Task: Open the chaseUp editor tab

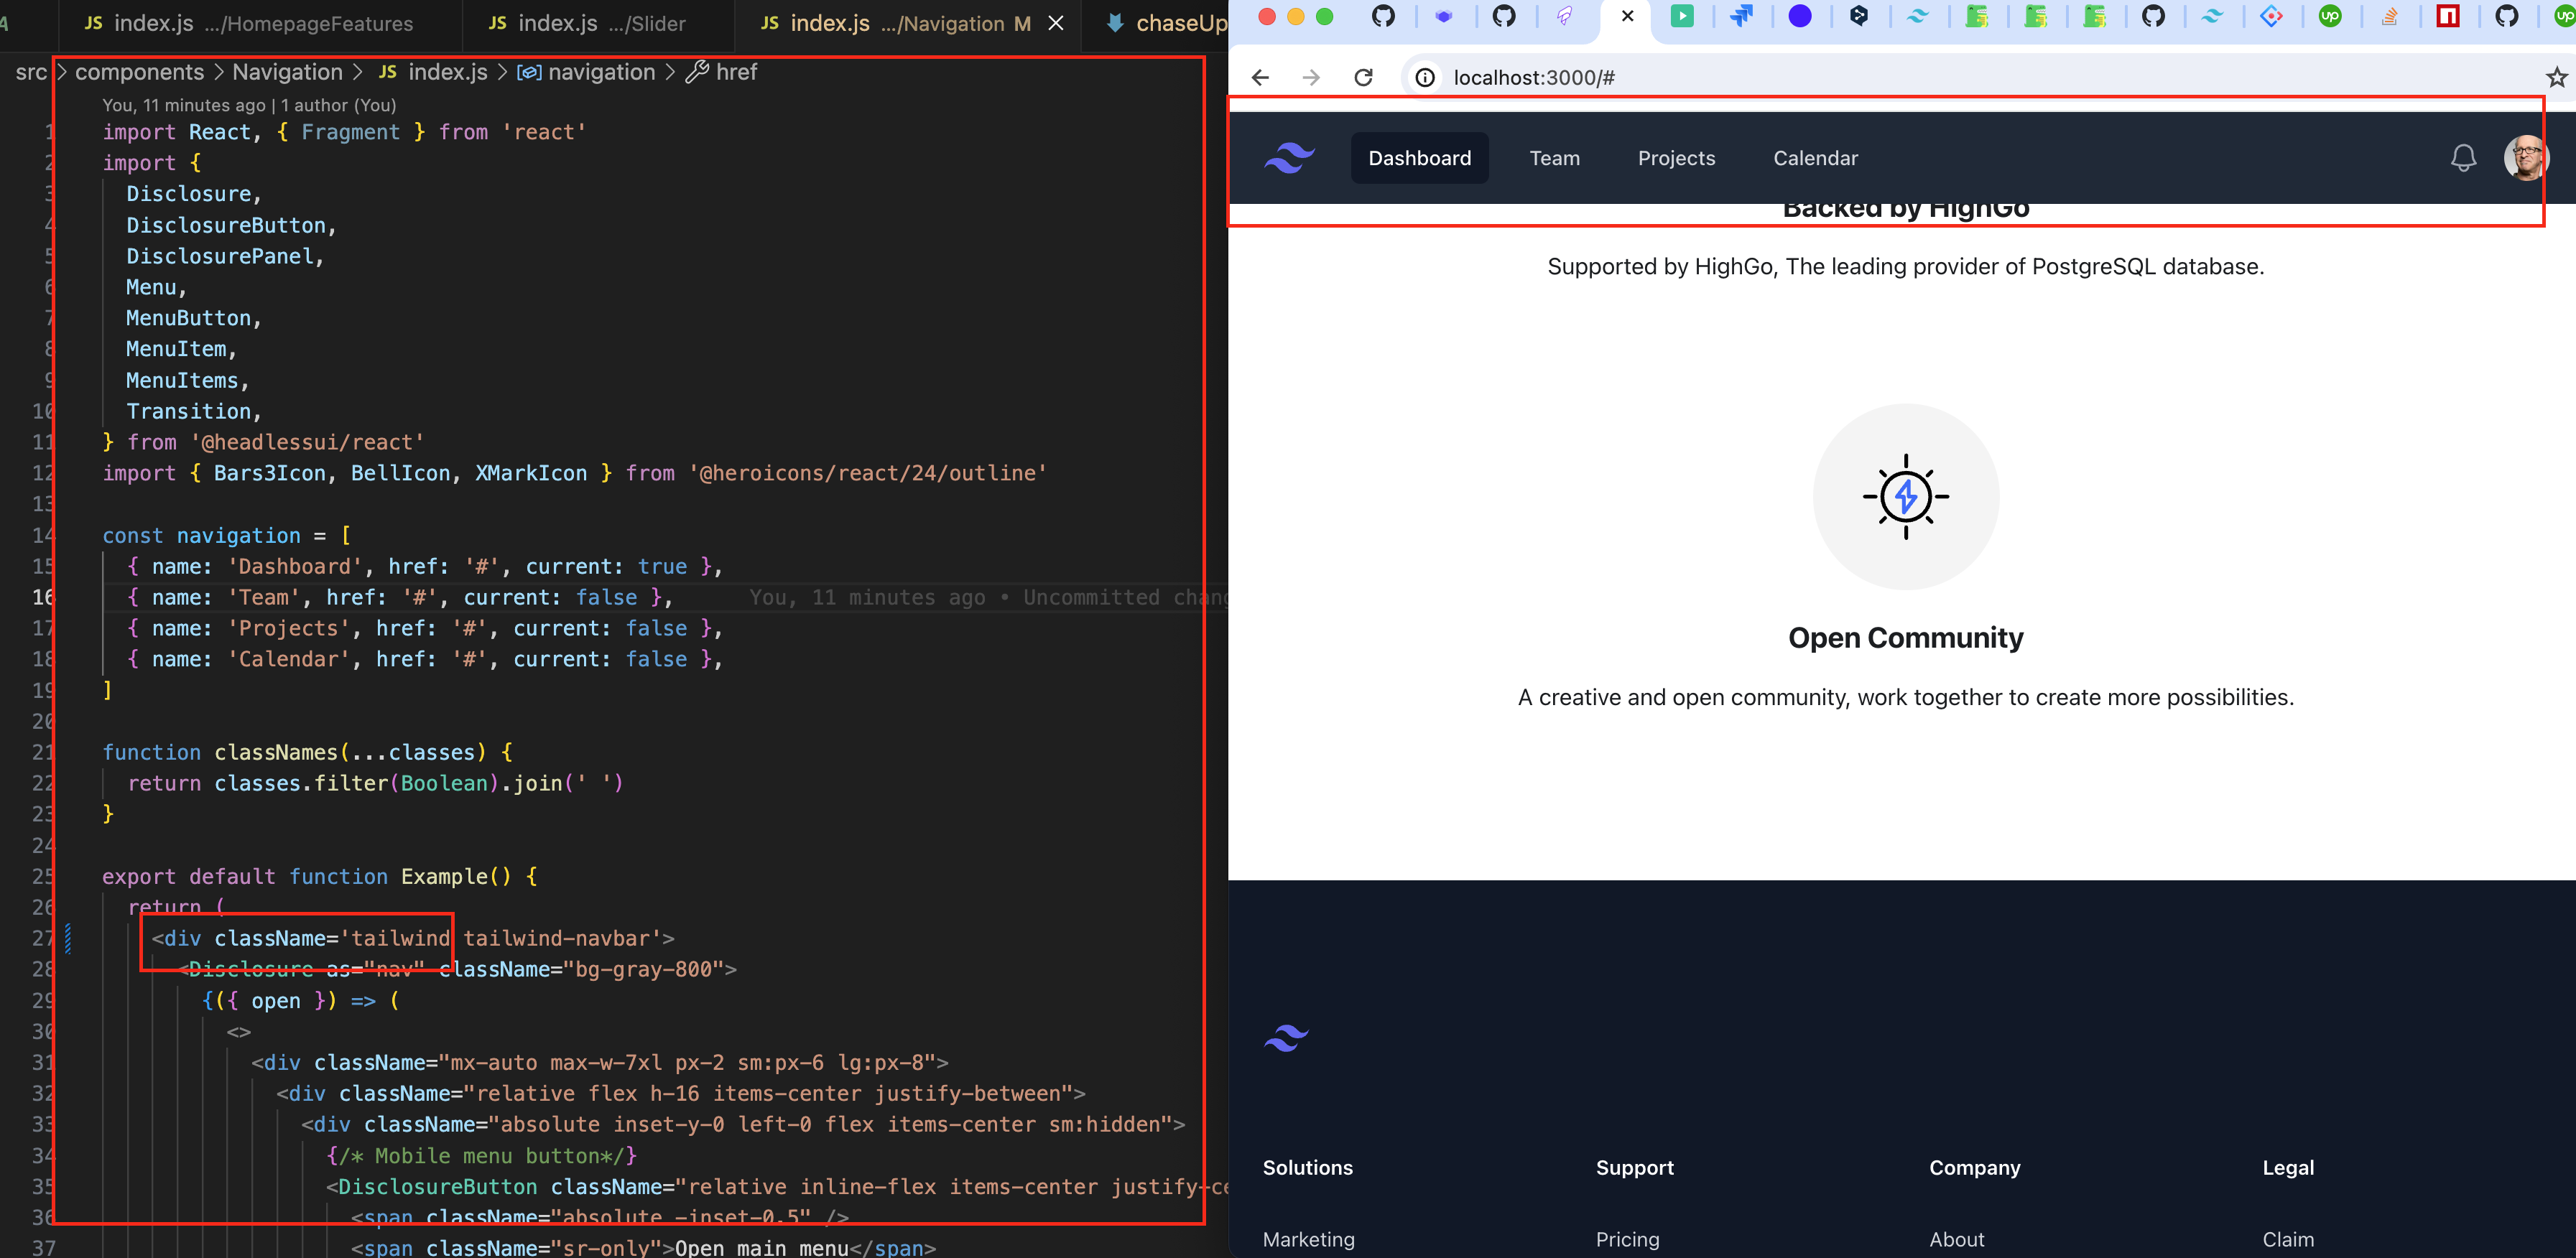Action: pyautogui.click(x=1165, y=23)
